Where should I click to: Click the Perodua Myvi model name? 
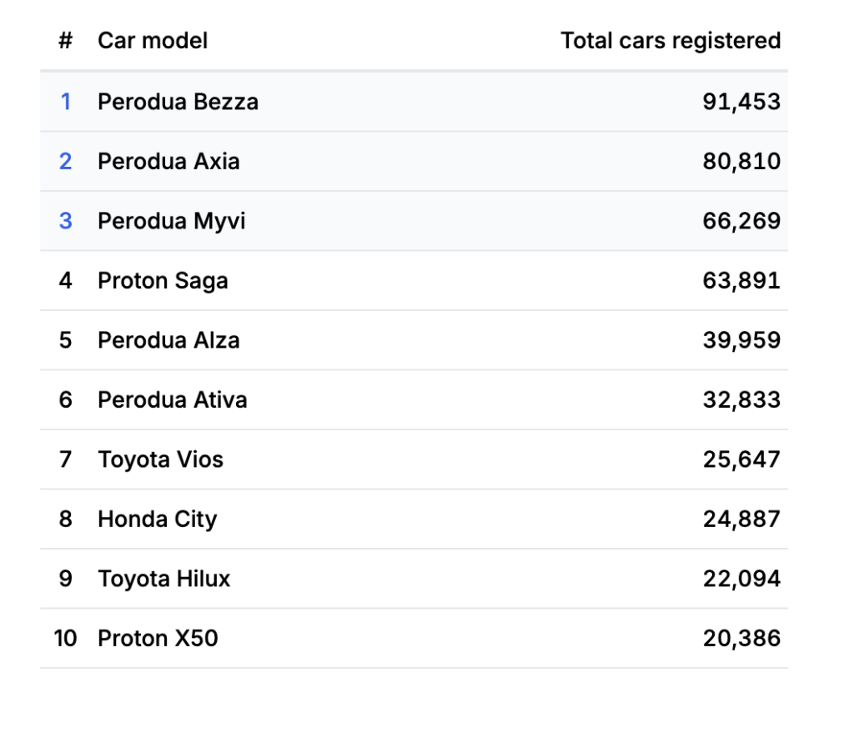coord(171,221)
